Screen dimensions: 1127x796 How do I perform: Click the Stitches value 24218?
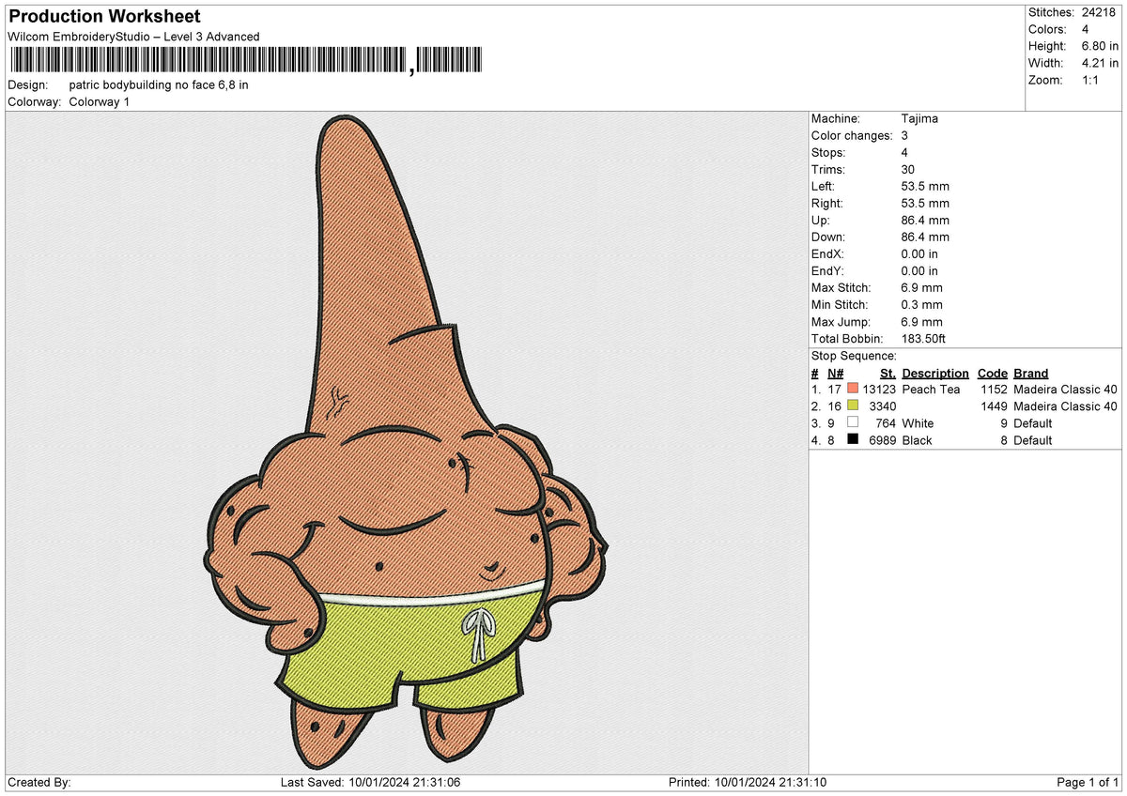1098,12
